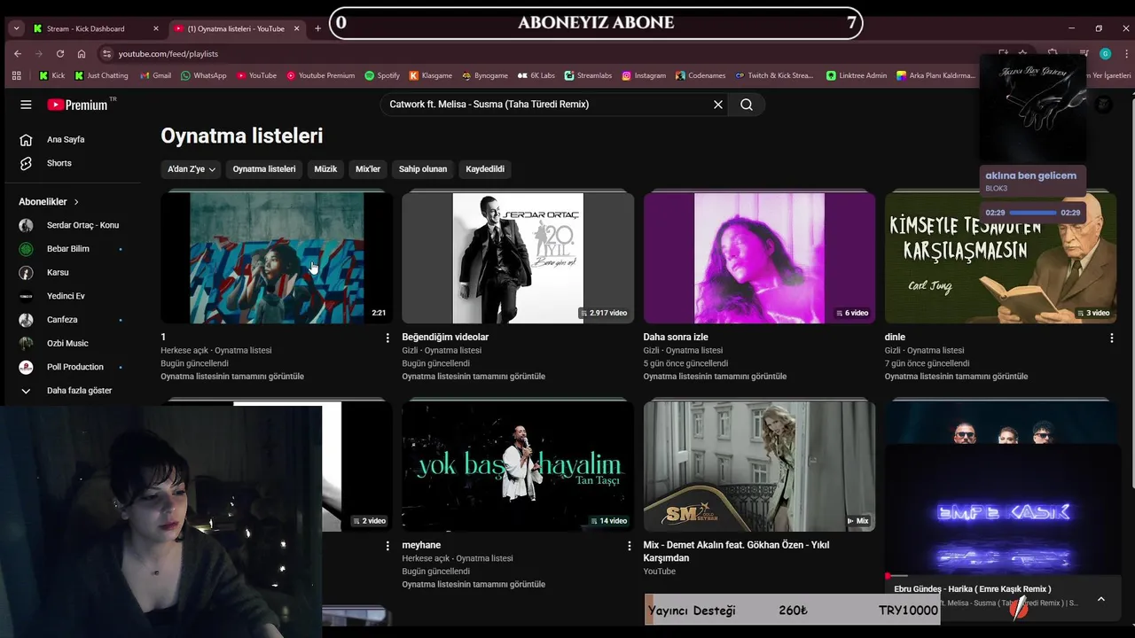Open the Linktree Admin bookmark
The width and height of the screenshot is (1135, 638).
857,75
